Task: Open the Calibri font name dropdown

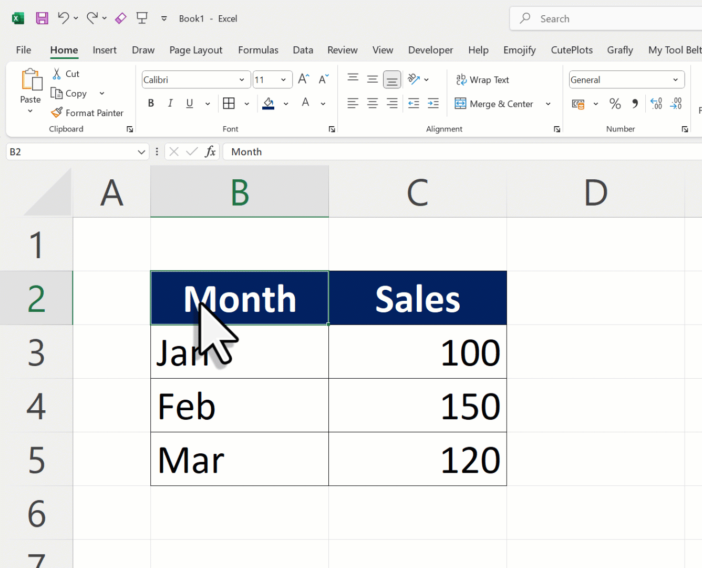Action: 242,80
